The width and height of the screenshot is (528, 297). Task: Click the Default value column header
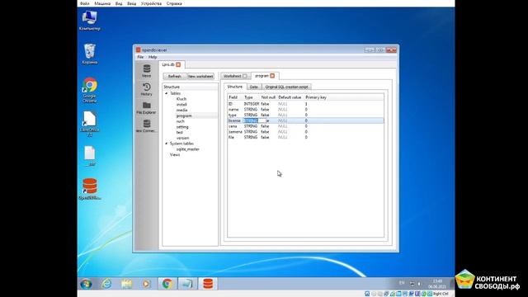pyautogui.click(x=290, y=97)
